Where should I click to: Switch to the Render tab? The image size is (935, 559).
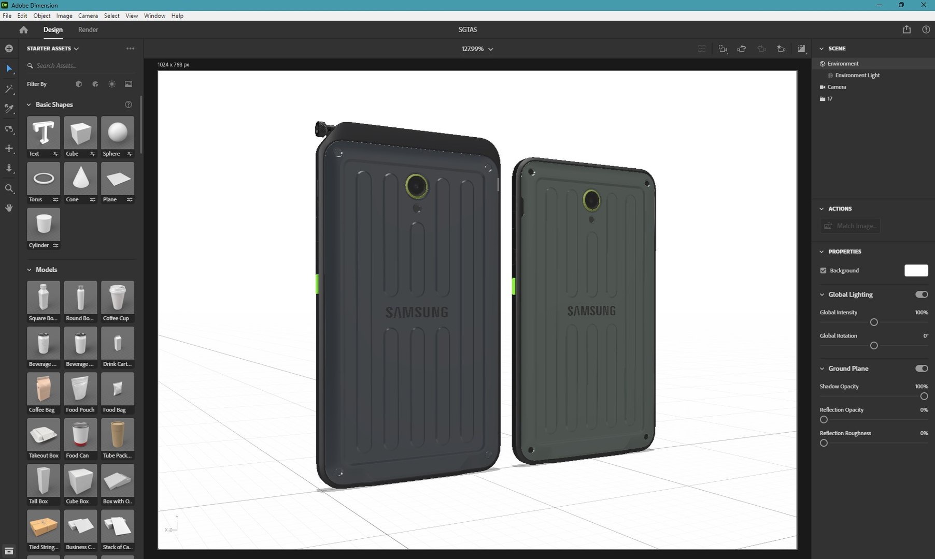pos(88,30)
